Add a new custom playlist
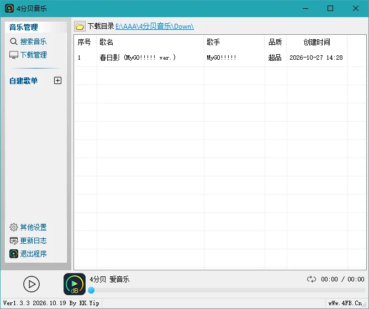The image size is (369, 309). coord(57,81)
